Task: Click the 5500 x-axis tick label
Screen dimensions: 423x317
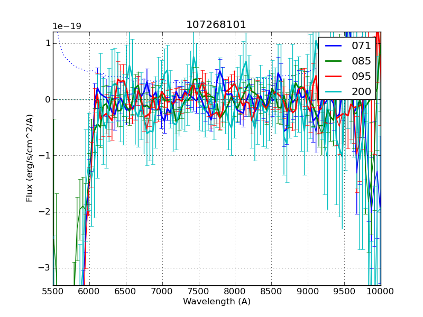Action: 53,291
